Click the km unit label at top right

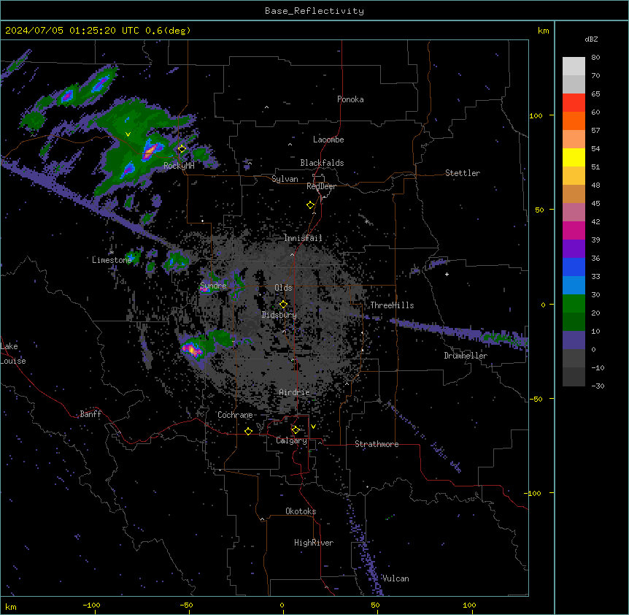544,31
